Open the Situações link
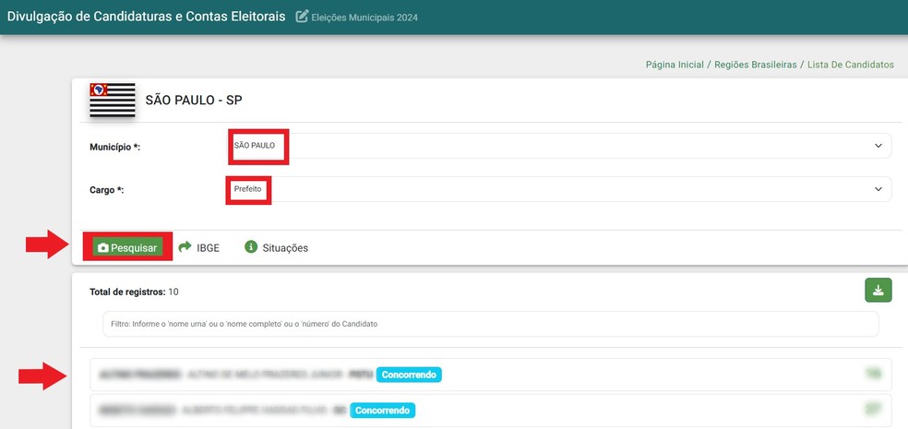 (x=285, y=248)
